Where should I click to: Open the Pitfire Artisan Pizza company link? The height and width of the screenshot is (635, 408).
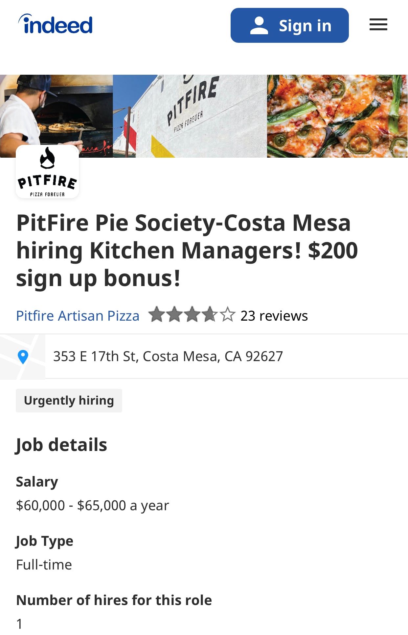pos(78,316)
